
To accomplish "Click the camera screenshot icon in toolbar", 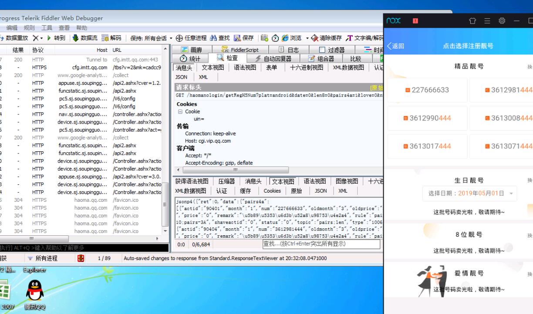I will [264, 38].
